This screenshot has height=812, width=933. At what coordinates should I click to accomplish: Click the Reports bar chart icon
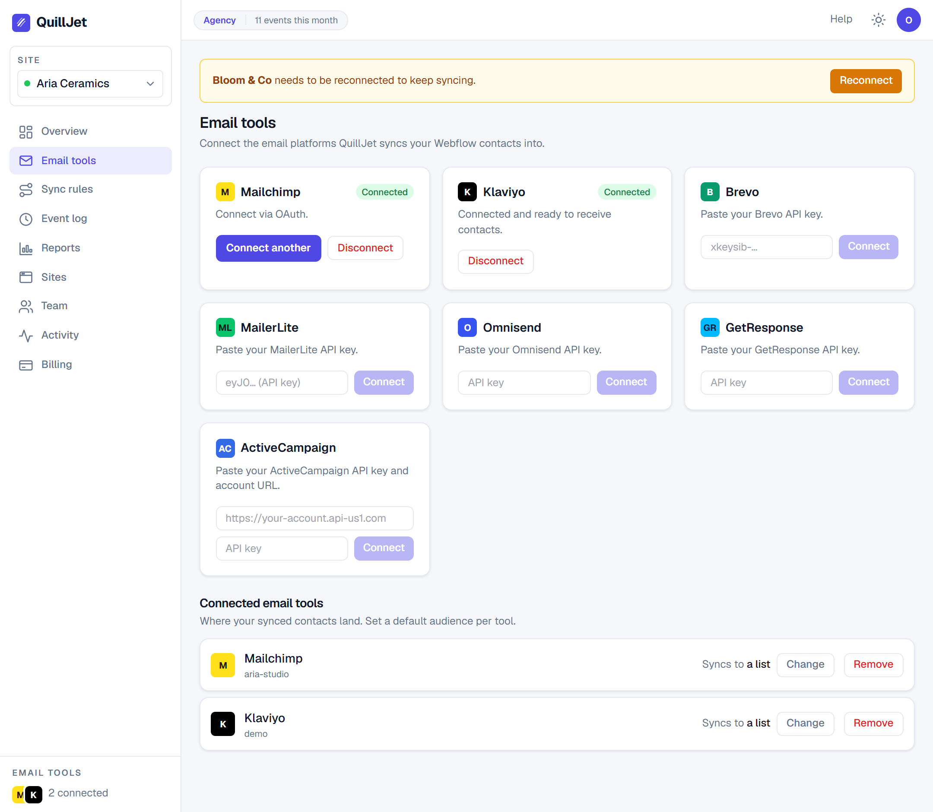[26, 248]
